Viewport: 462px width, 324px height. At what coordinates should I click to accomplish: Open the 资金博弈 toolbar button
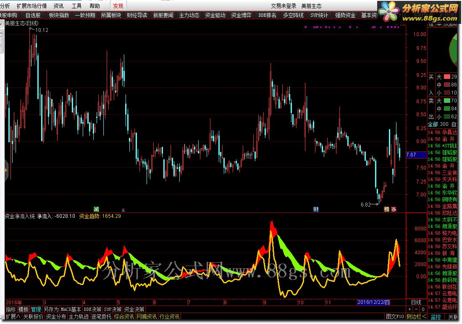(x=241, y=15)
